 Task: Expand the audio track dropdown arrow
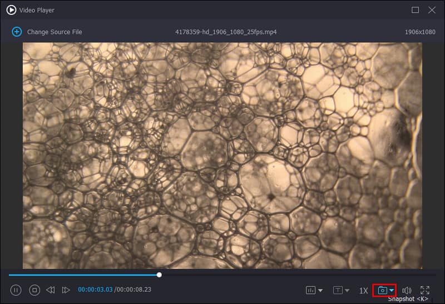[x=320, y=290]
